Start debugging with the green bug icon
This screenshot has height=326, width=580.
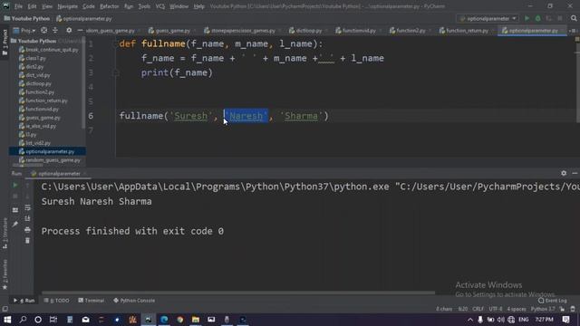click(x=537, y=18)
